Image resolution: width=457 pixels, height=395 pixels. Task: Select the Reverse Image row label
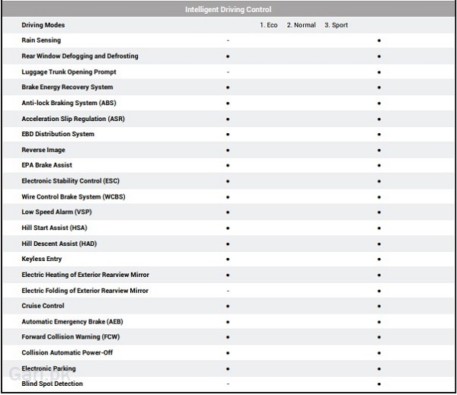(43, 150)
